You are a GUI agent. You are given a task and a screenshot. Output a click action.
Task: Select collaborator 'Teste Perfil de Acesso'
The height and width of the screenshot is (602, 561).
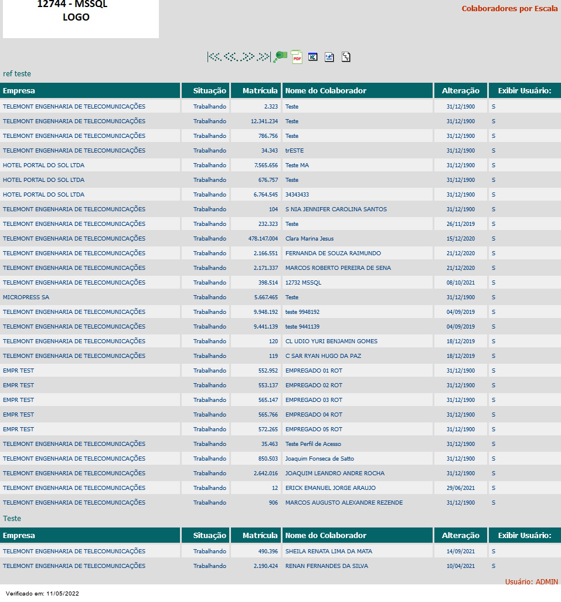(x=313, y=444)
